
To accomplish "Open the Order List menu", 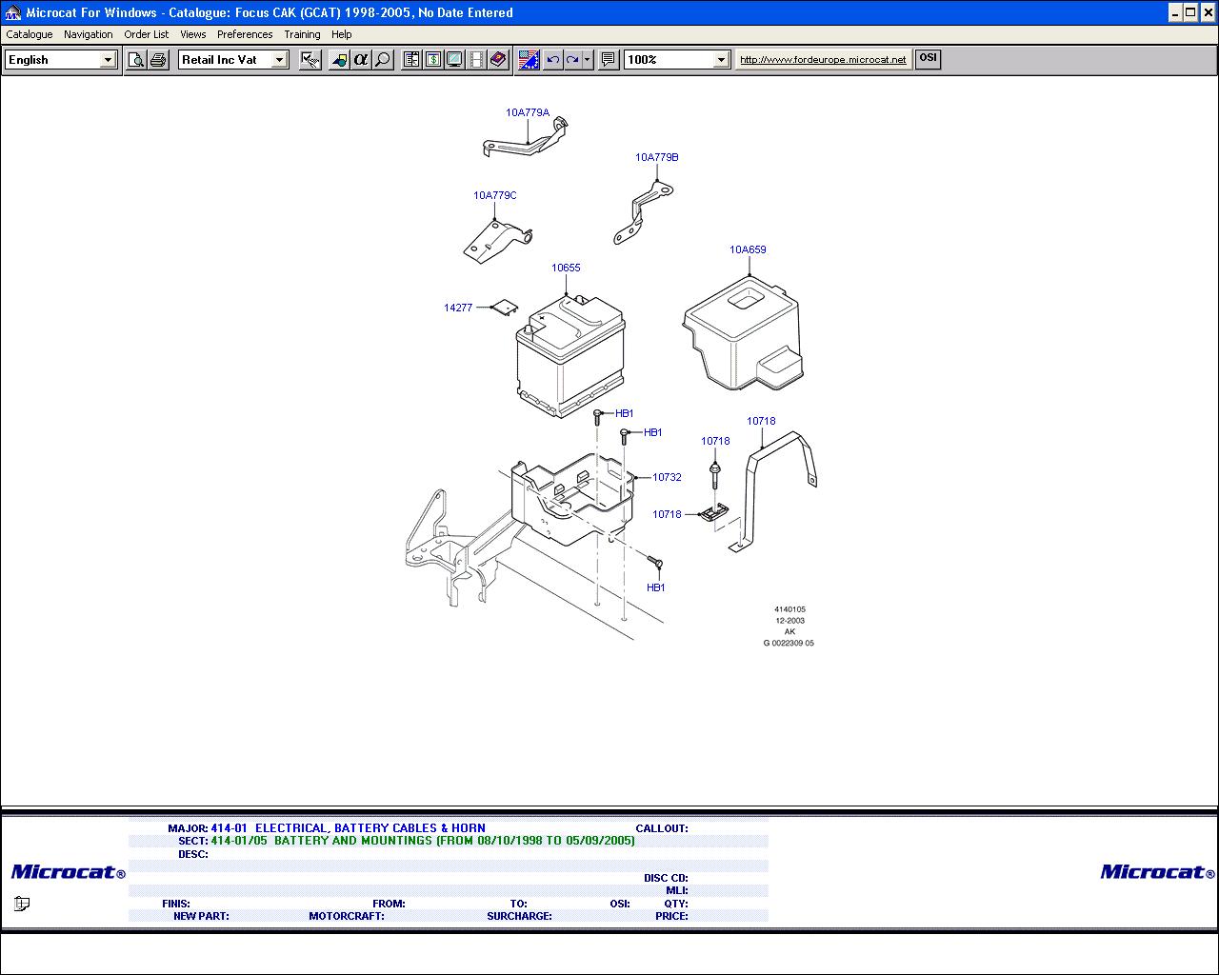I will coord(146,34).
